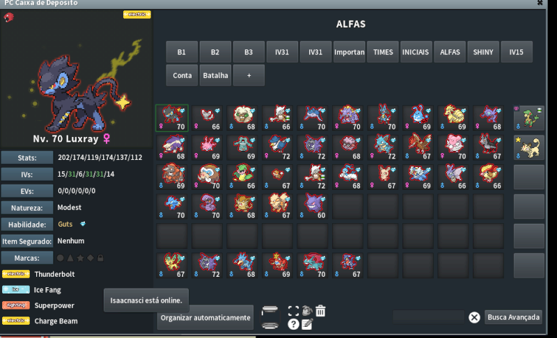The width and height of the screenshot is (557, 338).
Task: Click the scroll box switcher icon
Action: pos(269,317)
